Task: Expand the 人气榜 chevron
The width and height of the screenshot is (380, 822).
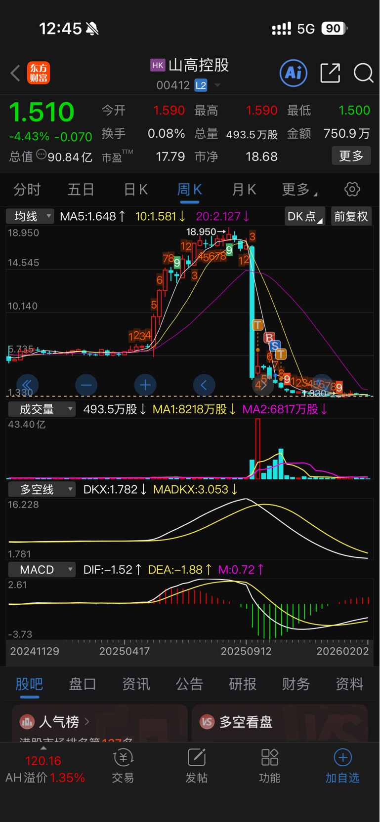Action: click(87, 722)
